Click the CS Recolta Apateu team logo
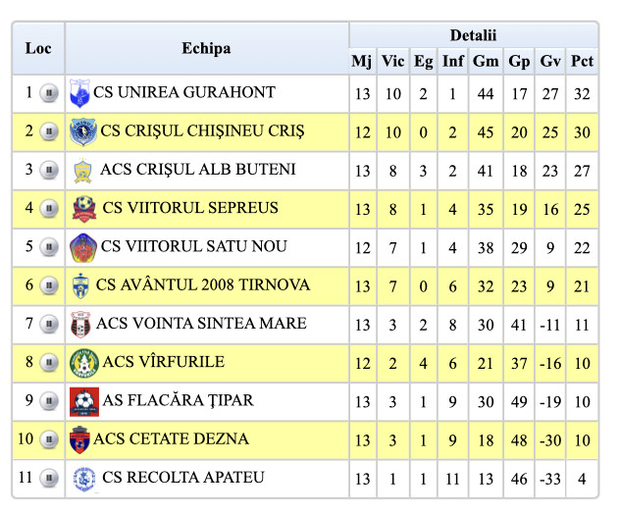The width and height of the screenshot is (619, 514). (x=83, y=479)
